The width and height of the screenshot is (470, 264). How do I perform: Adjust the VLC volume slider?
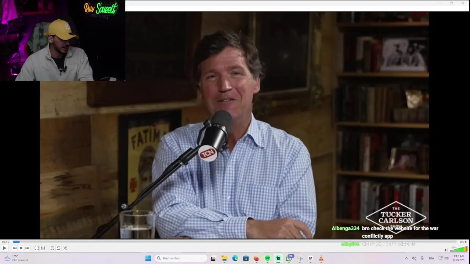coord(458,249)
